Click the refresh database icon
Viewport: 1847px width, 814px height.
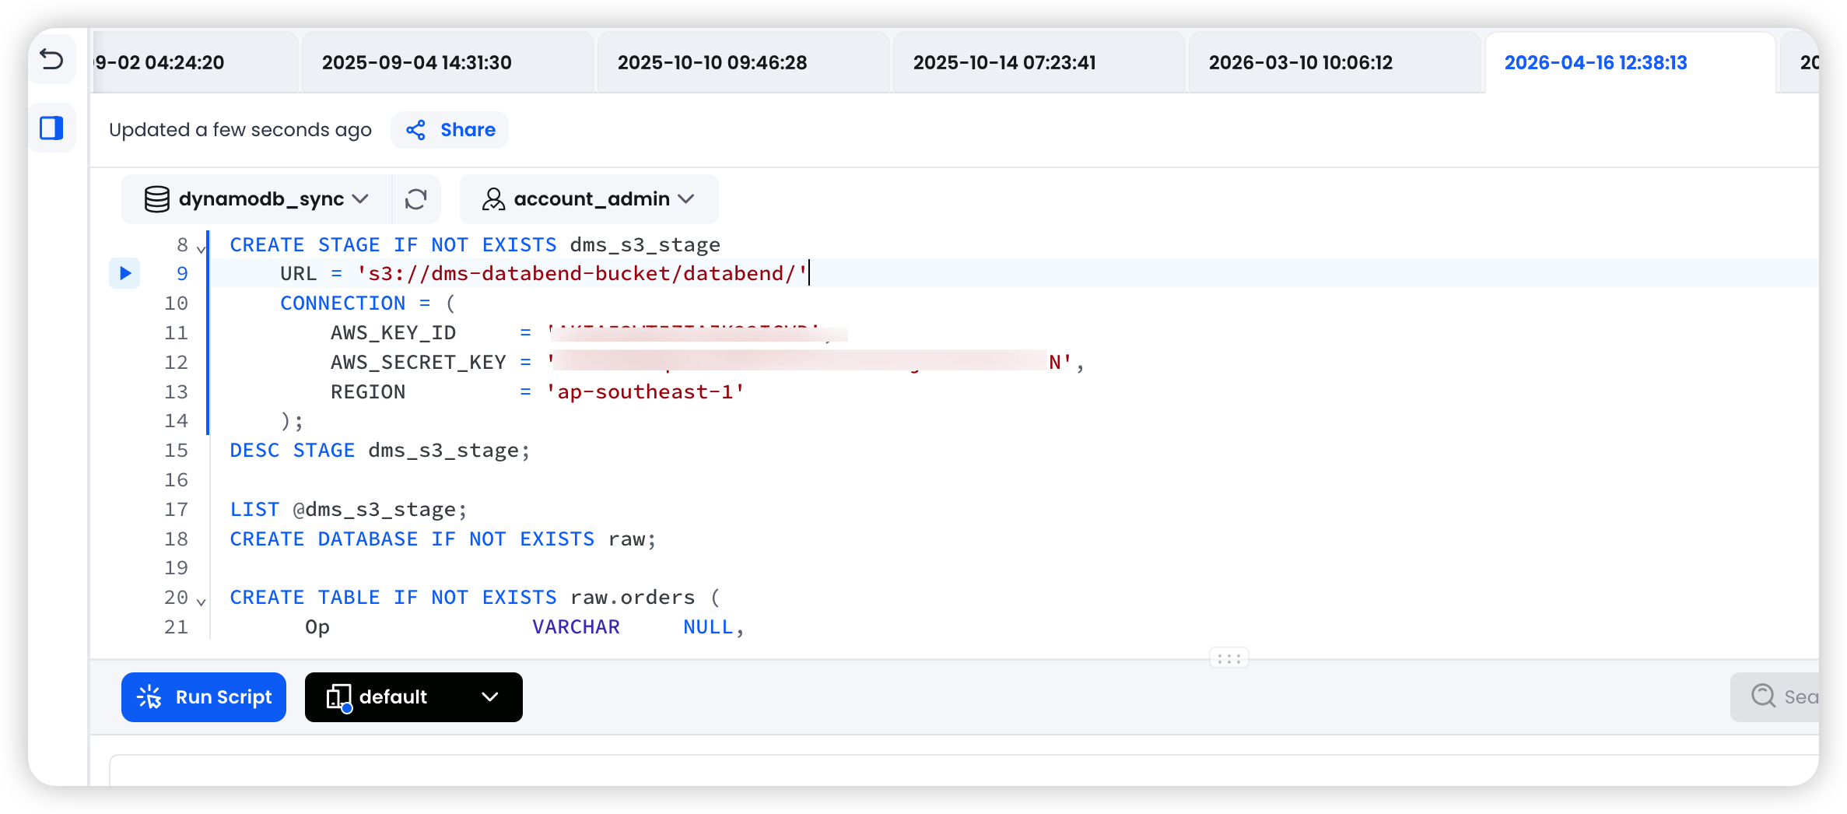click(x=415, y=199)
